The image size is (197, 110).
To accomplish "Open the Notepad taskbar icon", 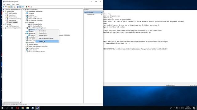I will (33, 108).
